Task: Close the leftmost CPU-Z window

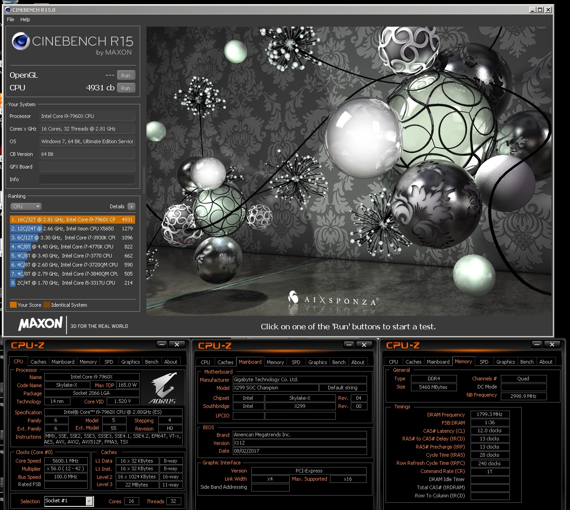Action: pos(177,345)
